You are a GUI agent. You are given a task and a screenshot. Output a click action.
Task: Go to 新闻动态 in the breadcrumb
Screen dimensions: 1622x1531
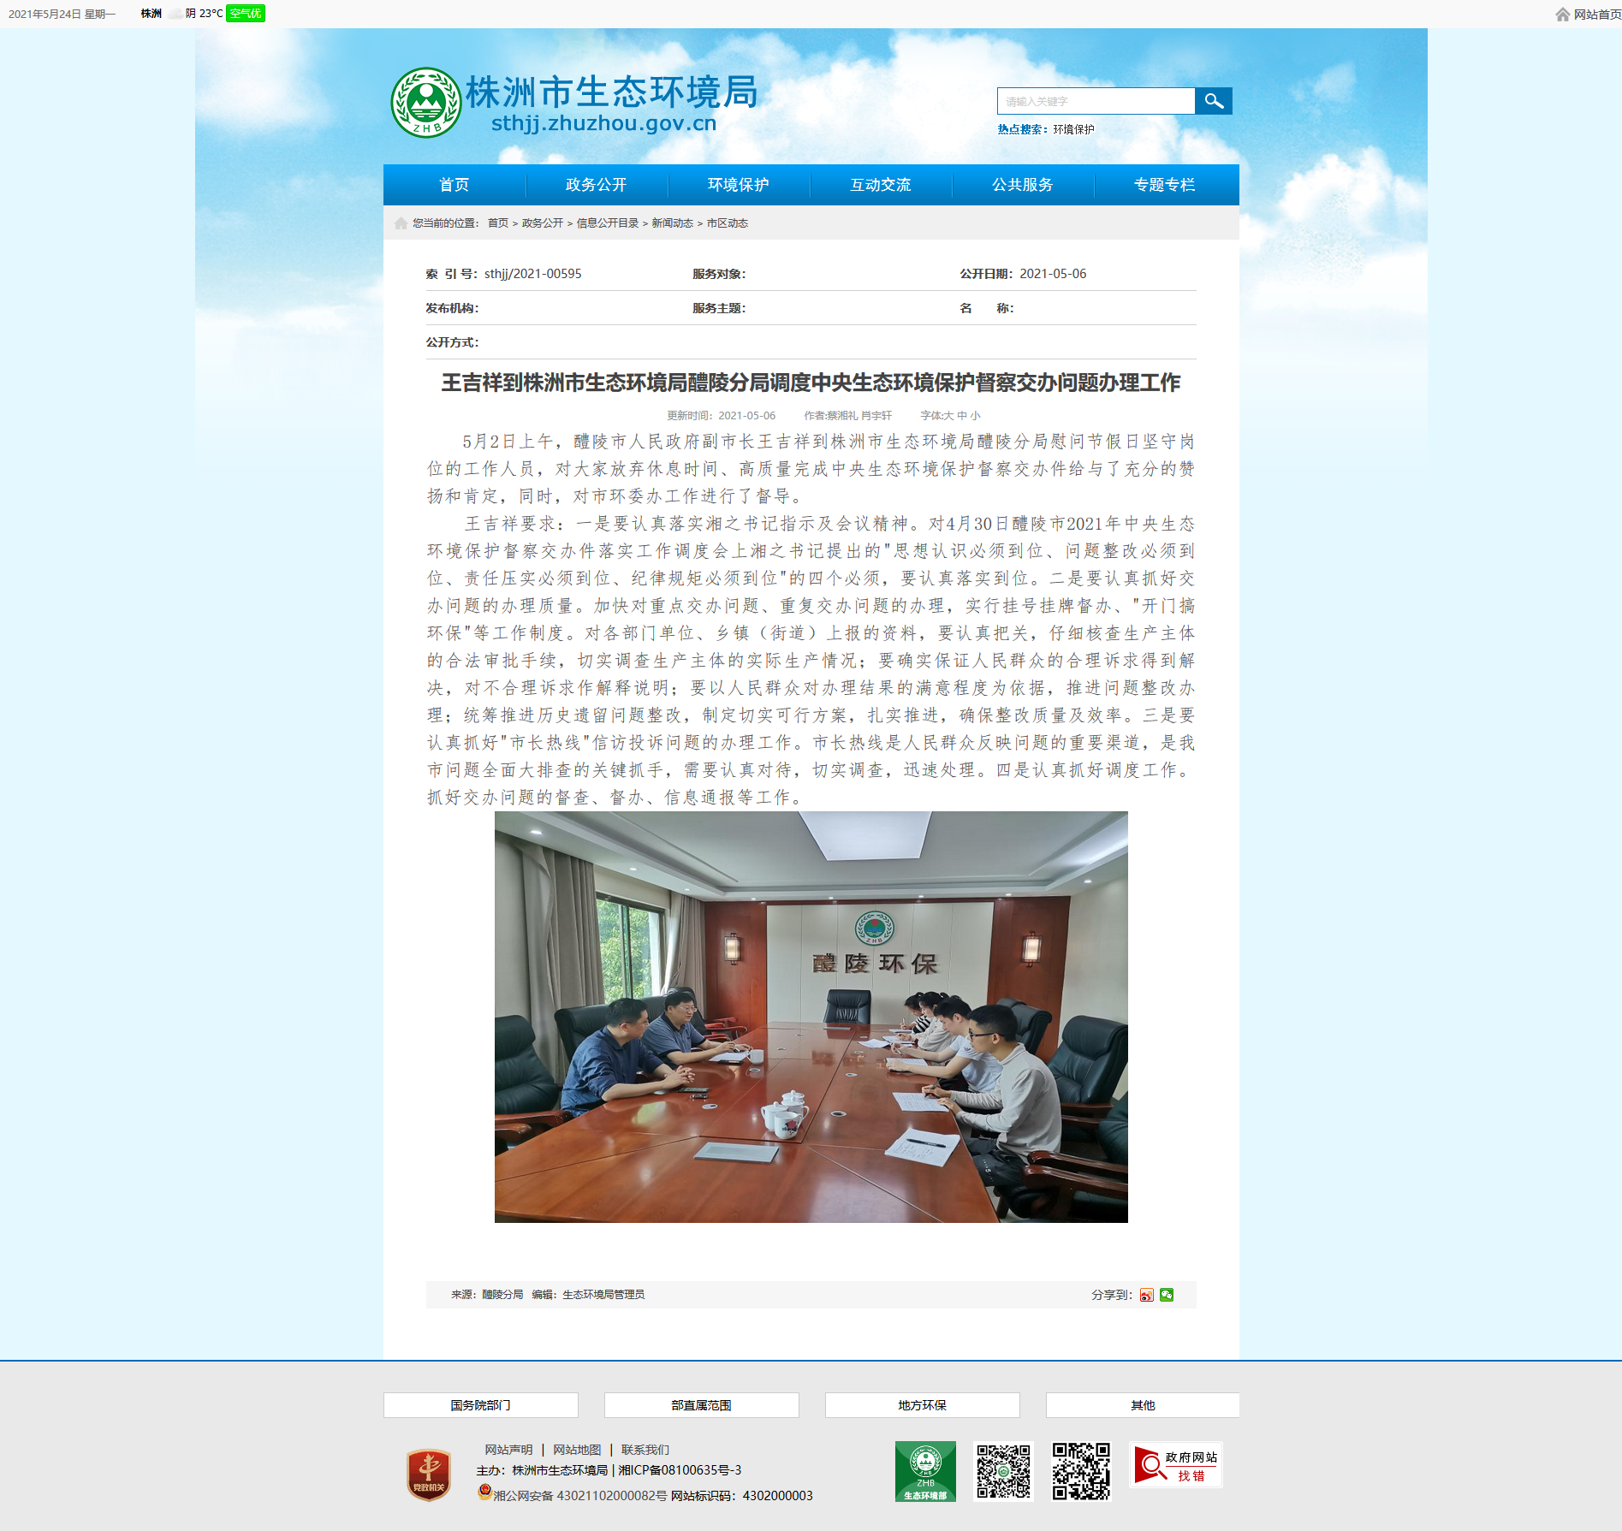point(673,223)
